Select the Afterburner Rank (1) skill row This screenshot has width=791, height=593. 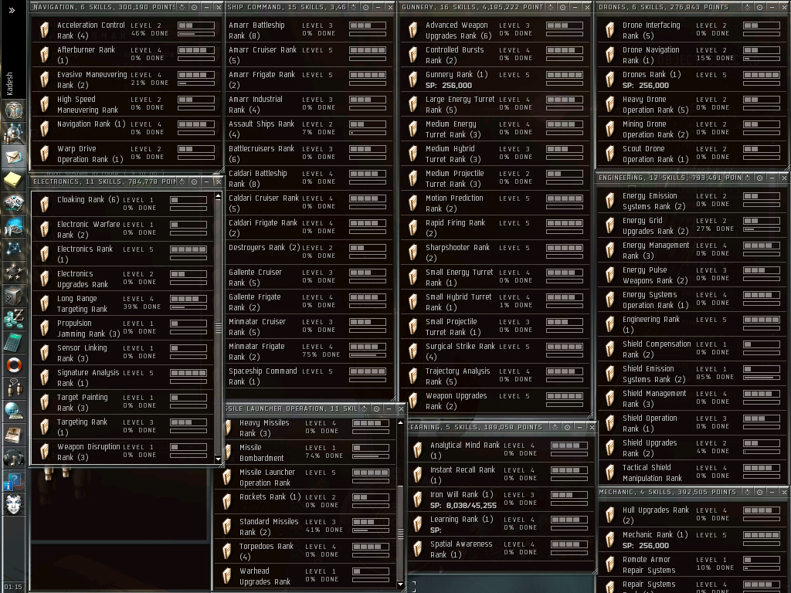(x=127, y=55)
